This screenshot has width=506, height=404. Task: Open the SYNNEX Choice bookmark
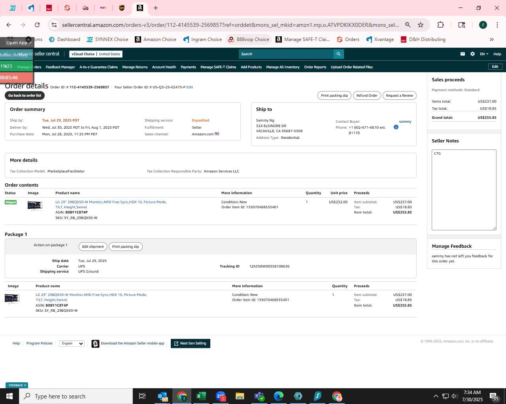(x=107, y=39)
